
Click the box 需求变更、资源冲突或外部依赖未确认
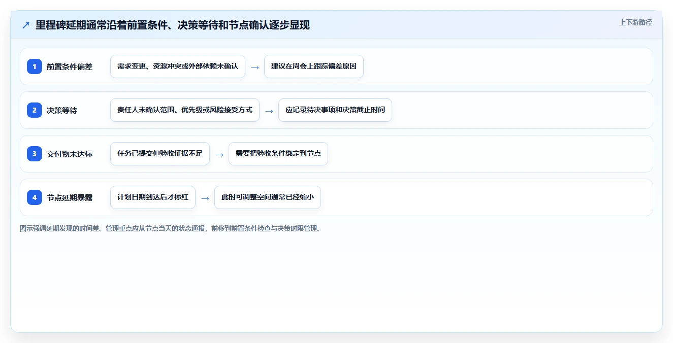[x=178, y=66]
